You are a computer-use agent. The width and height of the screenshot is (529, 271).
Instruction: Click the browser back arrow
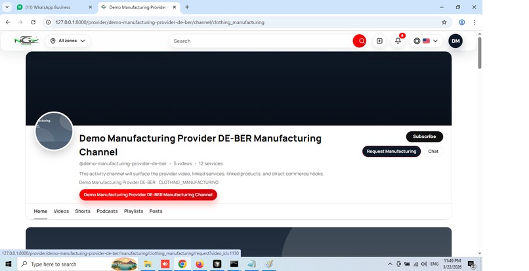(x=8, y=22)
